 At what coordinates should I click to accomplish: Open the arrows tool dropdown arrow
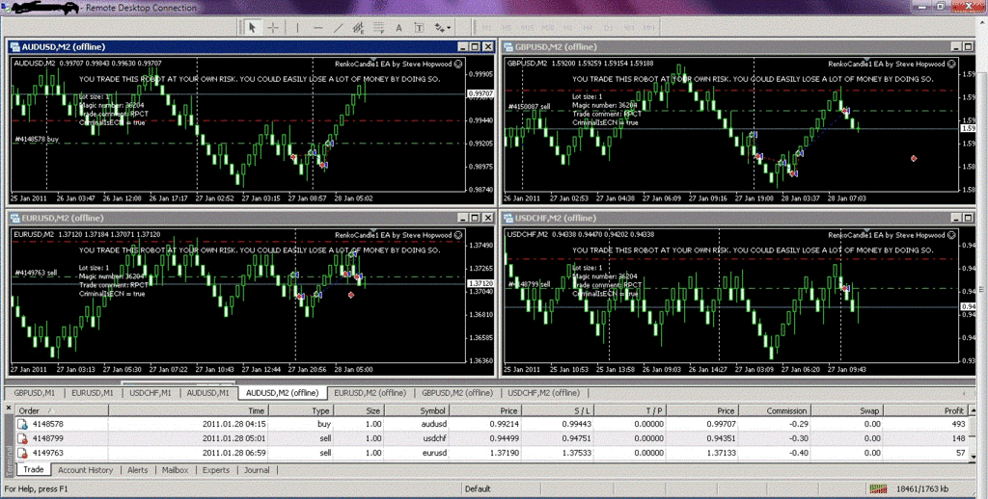449,28
